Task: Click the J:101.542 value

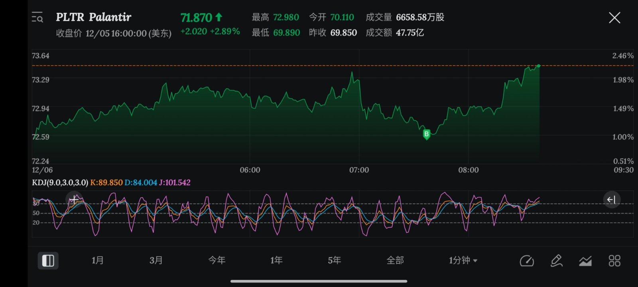Action: [175, 183]
